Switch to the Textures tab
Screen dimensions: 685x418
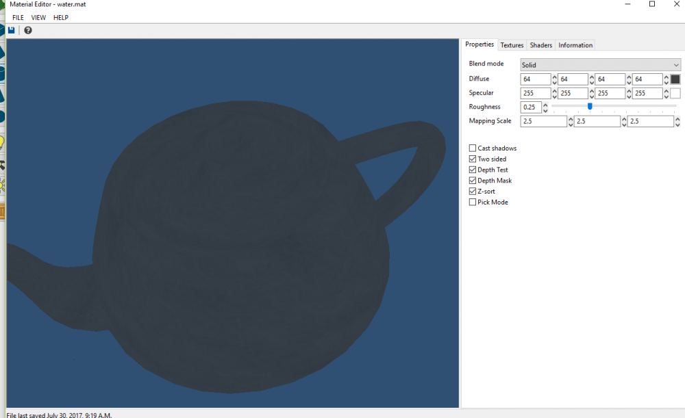point(512,44)
